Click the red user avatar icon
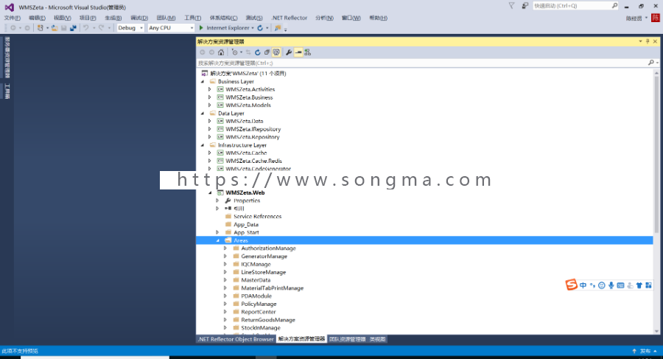This screenshot has width=663, height=359. point(656,18)
